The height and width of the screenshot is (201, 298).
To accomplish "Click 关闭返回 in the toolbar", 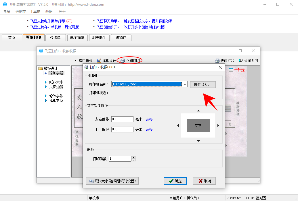I will tap(240, 61).
